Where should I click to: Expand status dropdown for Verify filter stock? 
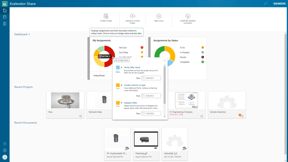pyautogui.click(x=121, y=67)
